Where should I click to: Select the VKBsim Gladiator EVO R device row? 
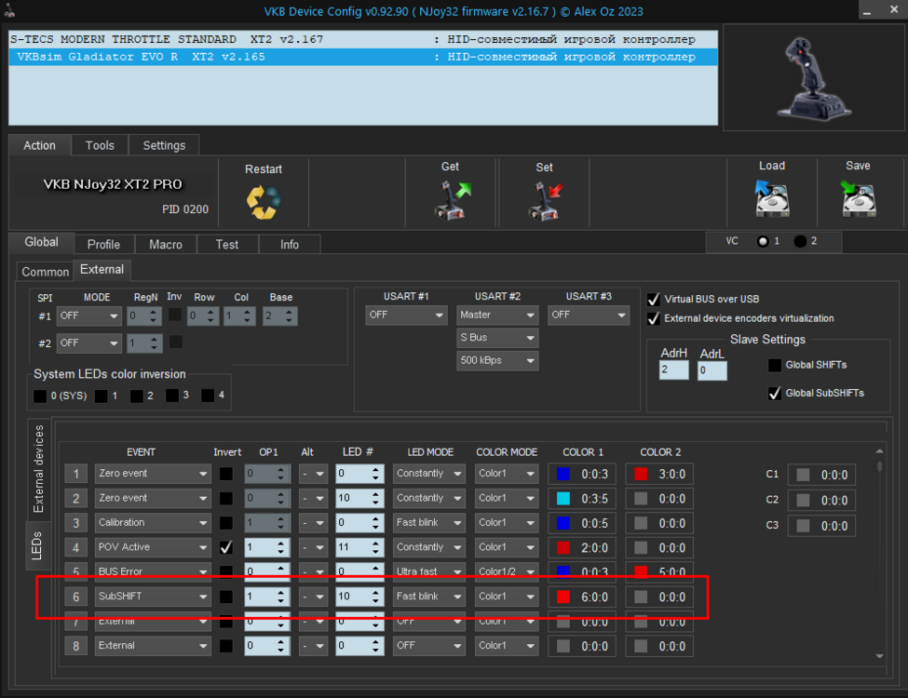363,57
